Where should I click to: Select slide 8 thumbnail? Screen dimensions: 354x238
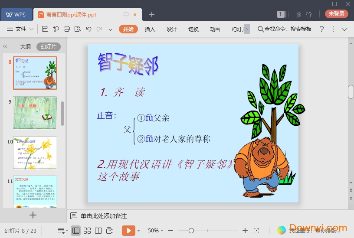pyautogui.click(x=35, y=73)
